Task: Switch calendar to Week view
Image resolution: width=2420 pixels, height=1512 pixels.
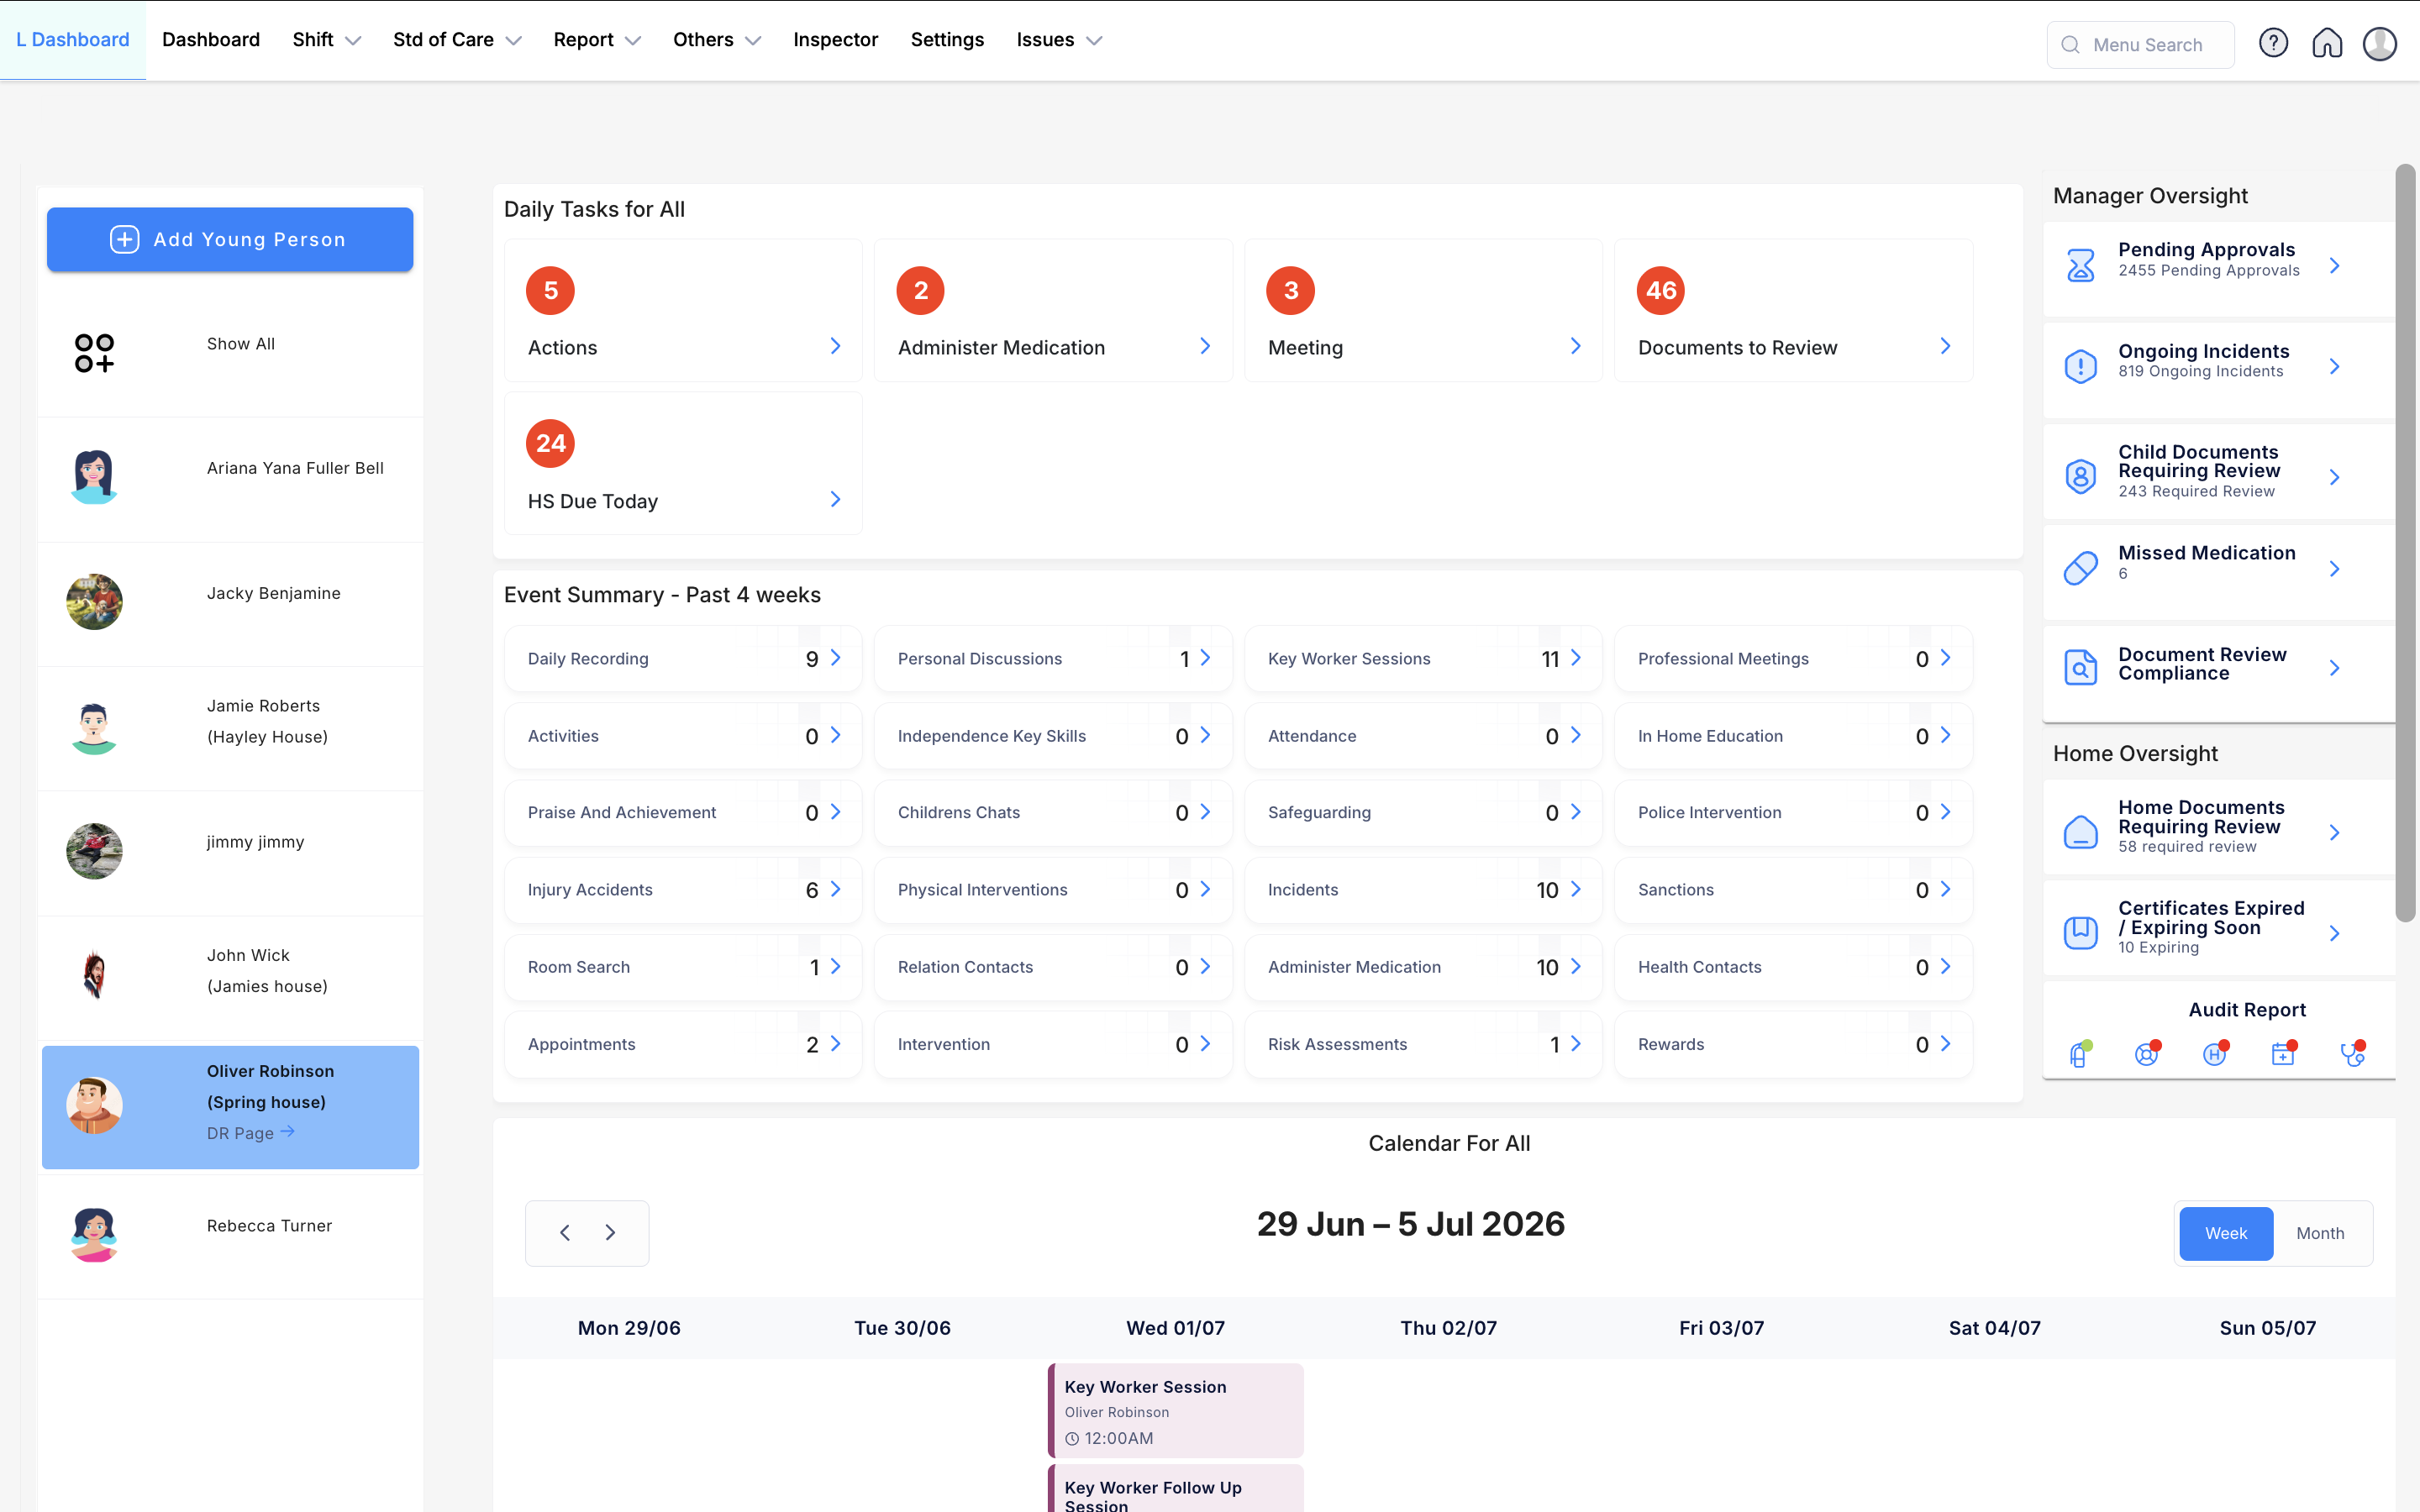Action: [2226, 1233]
